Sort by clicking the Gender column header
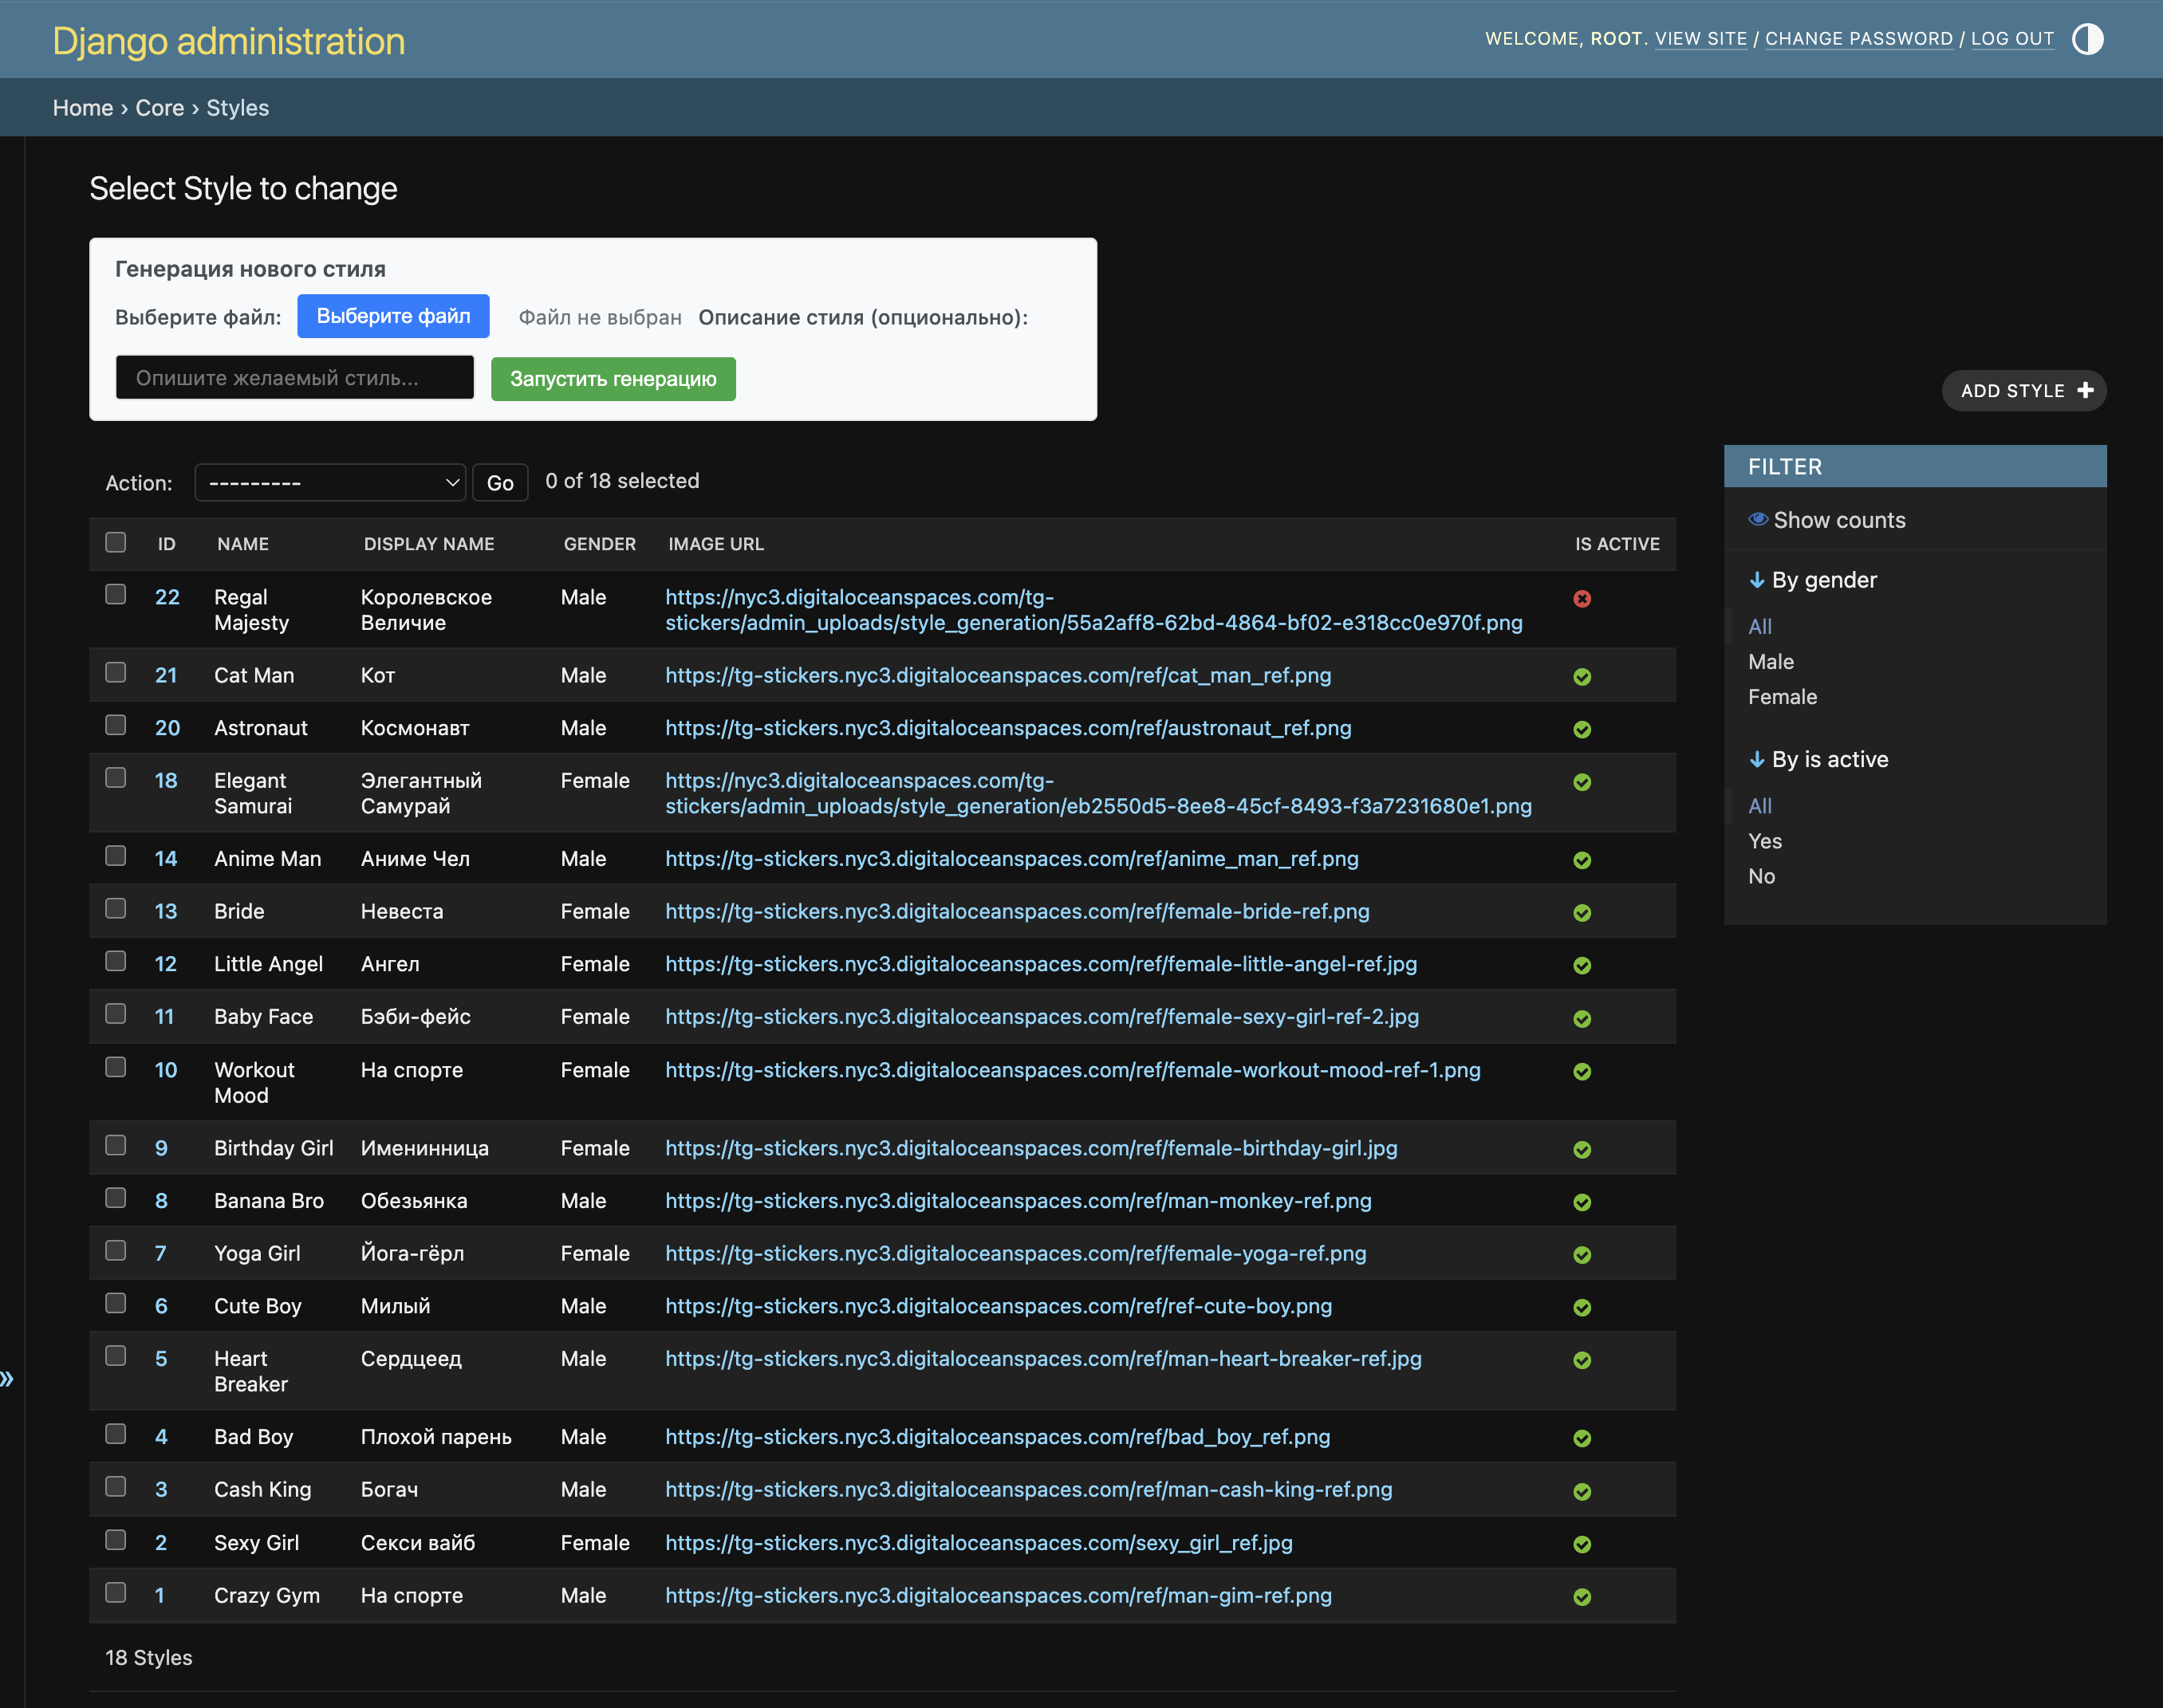Viewport: 2163px width, 1708px height. [599, 544]
